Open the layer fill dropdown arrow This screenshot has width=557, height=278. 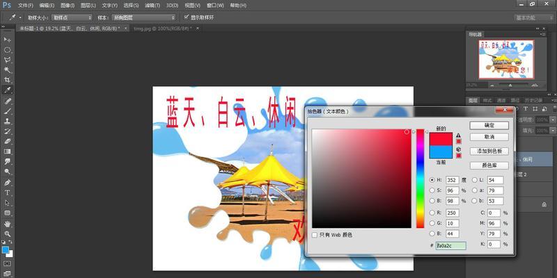[553, 131]
